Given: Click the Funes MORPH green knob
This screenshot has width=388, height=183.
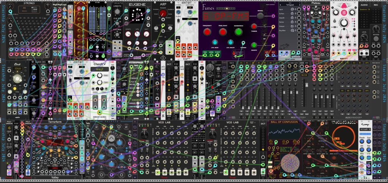Looking at the screenshot, I should [254, 45].
